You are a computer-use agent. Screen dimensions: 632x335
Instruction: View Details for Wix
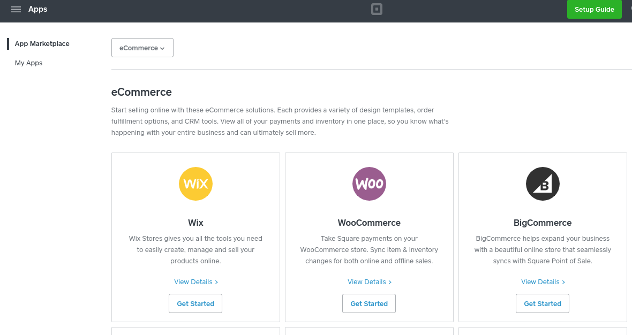click(195, 282)
